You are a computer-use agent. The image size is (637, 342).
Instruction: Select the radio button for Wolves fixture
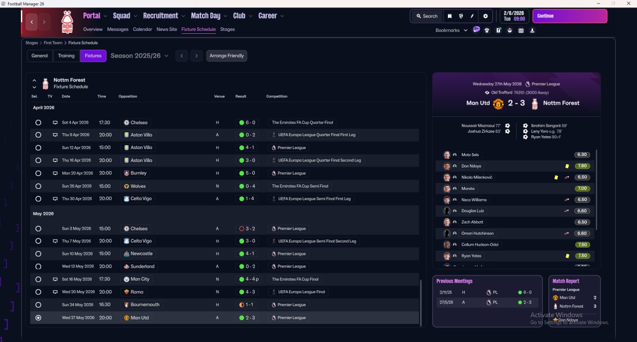pos(38,186)
